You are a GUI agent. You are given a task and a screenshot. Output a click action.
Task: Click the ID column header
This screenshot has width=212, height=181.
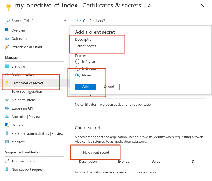pos(192,162)
